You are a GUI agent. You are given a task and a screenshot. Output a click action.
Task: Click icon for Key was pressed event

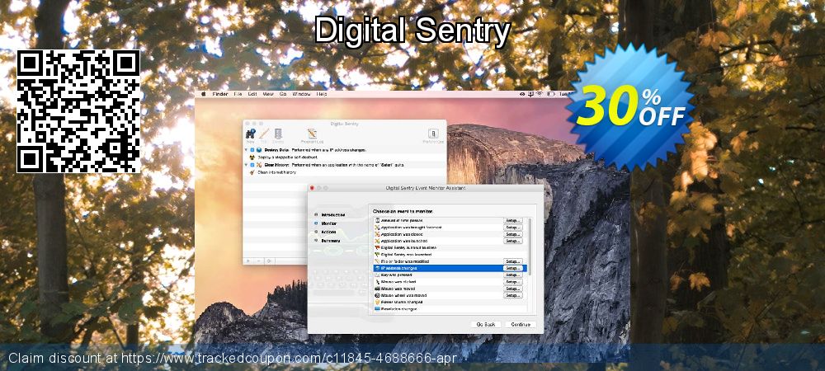click(377, 275)
